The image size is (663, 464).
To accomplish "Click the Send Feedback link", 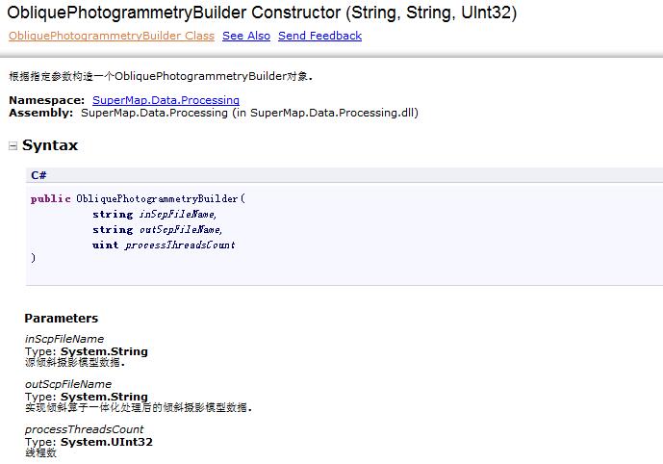I will pos(319,36).
